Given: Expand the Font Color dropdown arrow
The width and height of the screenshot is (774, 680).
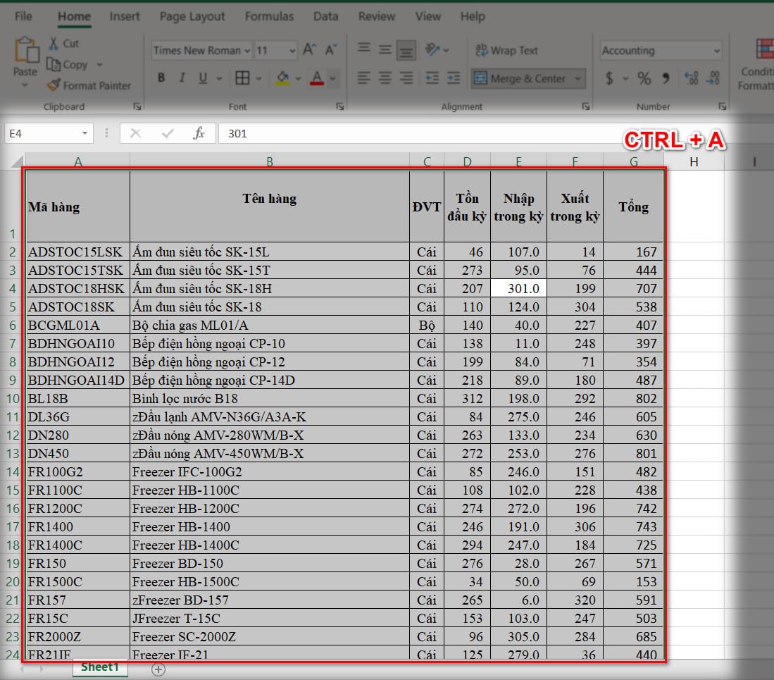Looking at the screenshot, I should 332,78.
